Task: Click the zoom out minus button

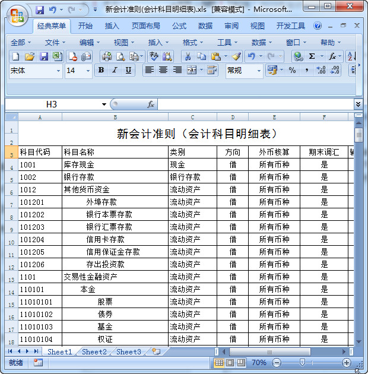Action: 277,363
